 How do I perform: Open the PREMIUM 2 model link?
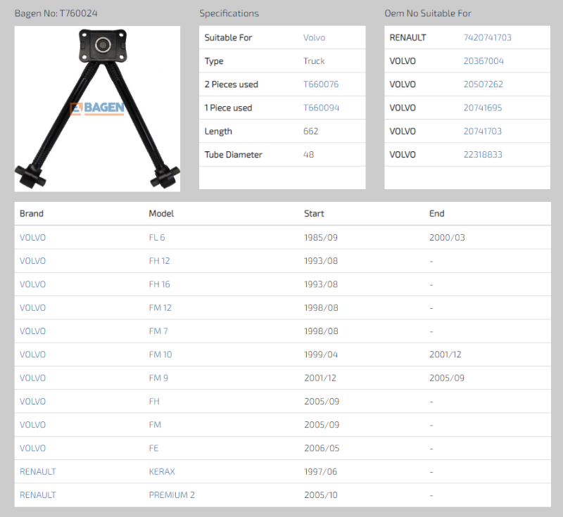[x=172, y=495]
